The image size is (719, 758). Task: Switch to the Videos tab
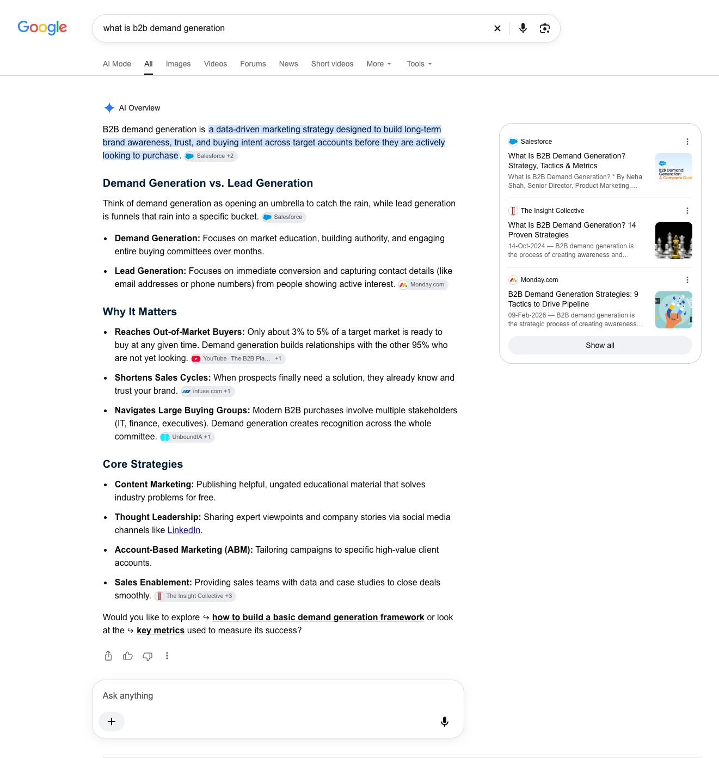pos(216,64)
